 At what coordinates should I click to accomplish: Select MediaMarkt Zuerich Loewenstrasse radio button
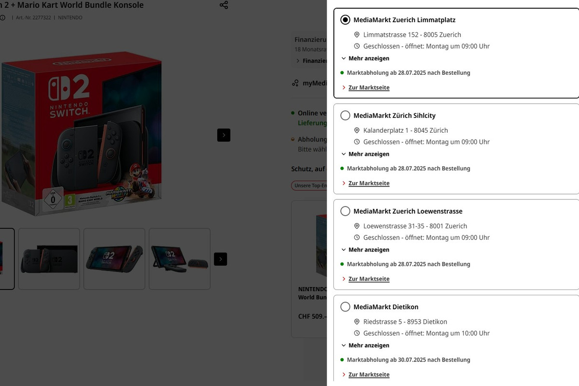(345, 211)
